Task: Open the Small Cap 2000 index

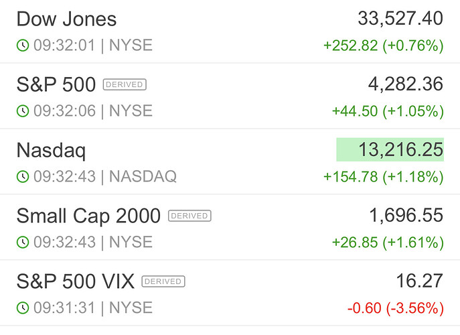Action: tap(88, 216)
